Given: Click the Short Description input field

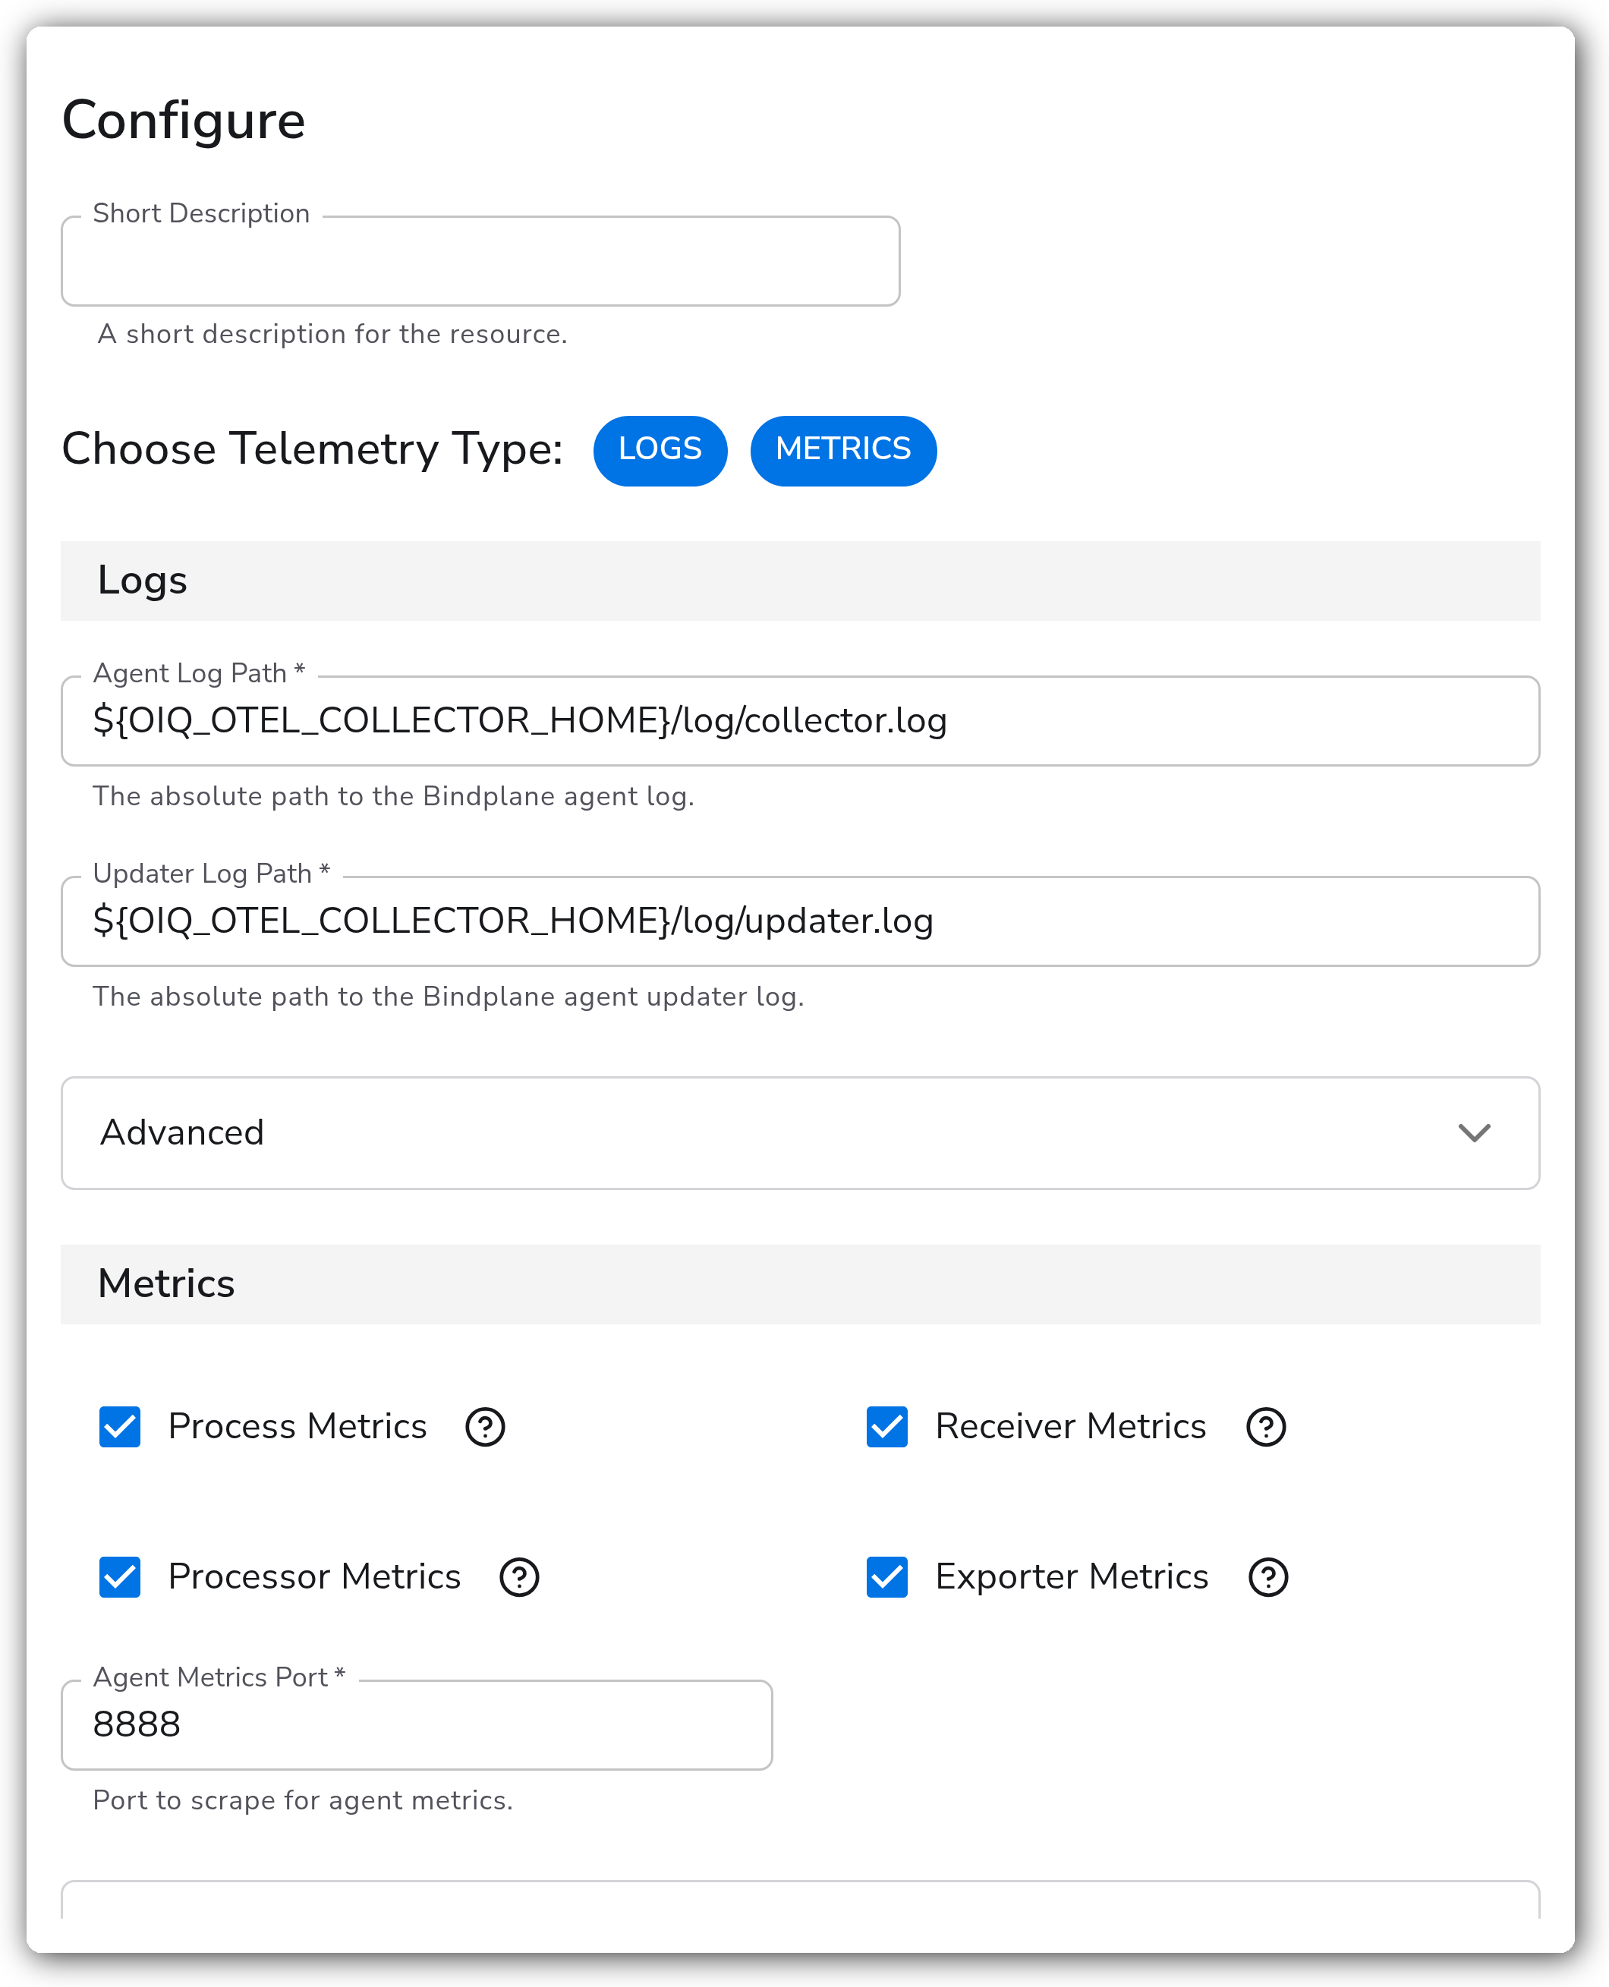Looking at the screenshot, I should [480, 261].
